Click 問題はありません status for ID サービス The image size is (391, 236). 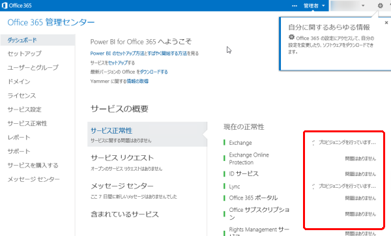tap(360, 174)
